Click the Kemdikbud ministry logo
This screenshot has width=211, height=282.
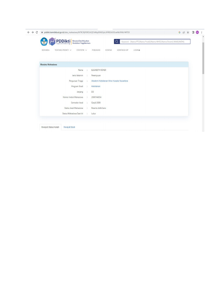44,42
